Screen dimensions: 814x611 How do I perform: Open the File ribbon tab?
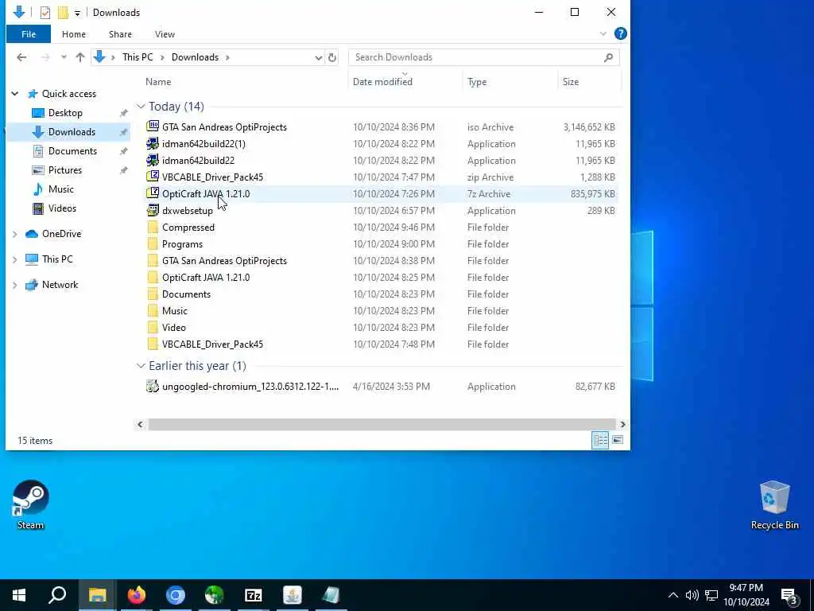pos(29,34)
